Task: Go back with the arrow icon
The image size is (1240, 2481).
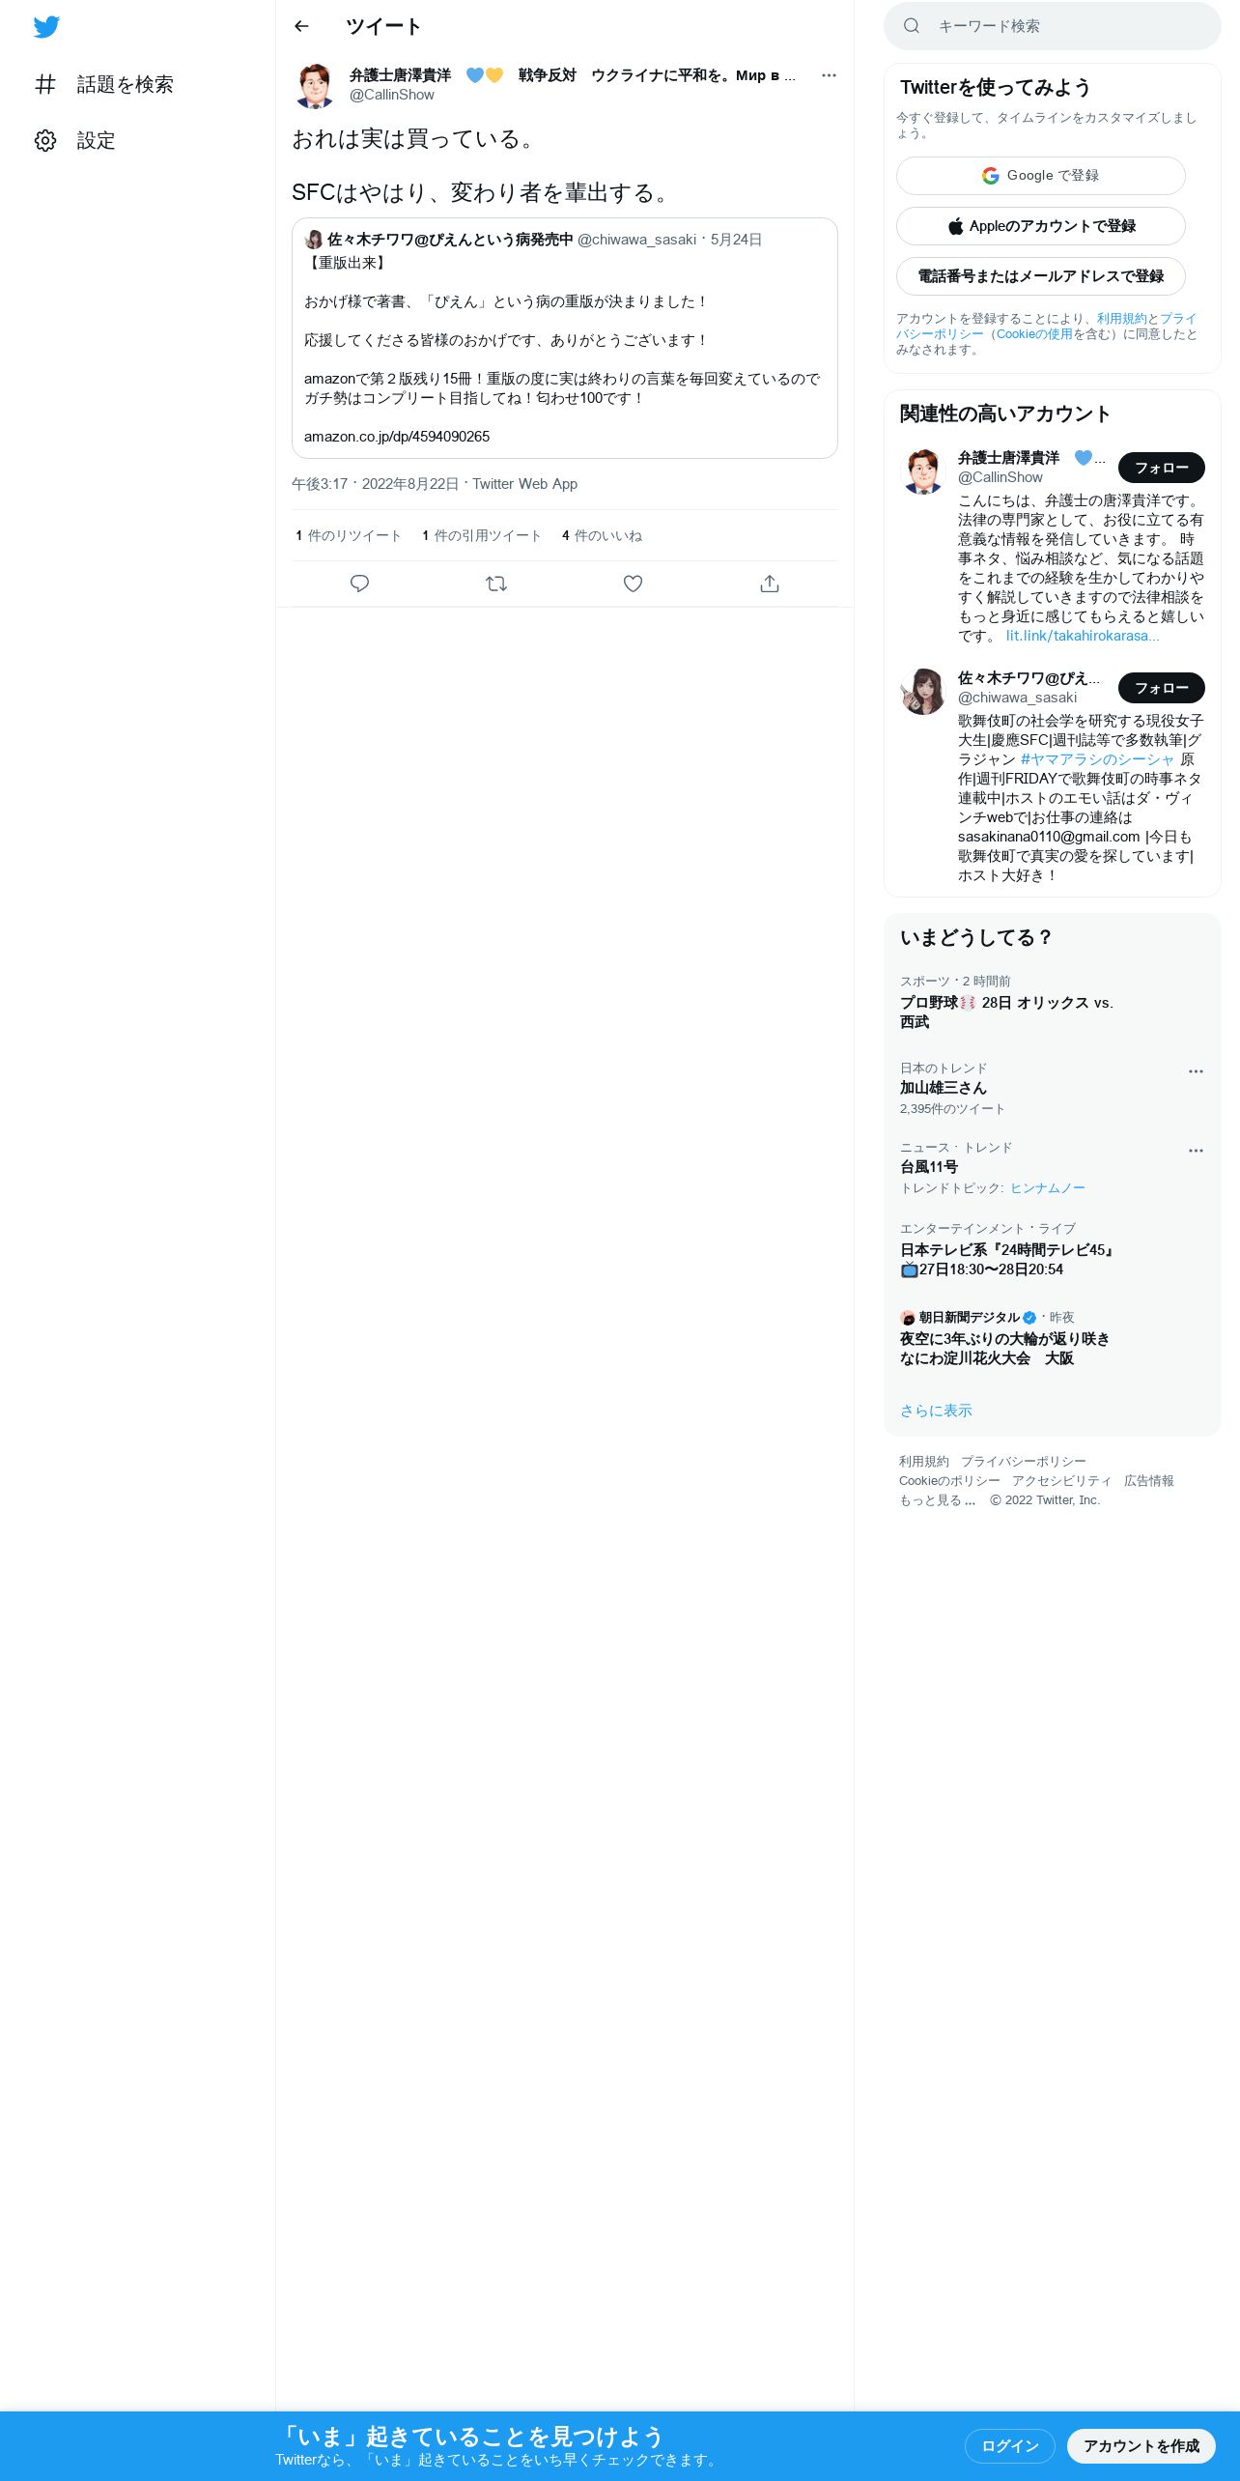Action: click(x=301, y=26)
